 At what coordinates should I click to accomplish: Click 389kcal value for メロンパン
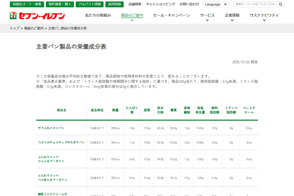115,128
